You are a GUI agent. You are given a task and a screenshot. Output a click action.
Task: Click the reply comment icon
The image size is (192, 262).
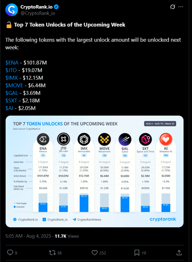(x=10, y=253)
